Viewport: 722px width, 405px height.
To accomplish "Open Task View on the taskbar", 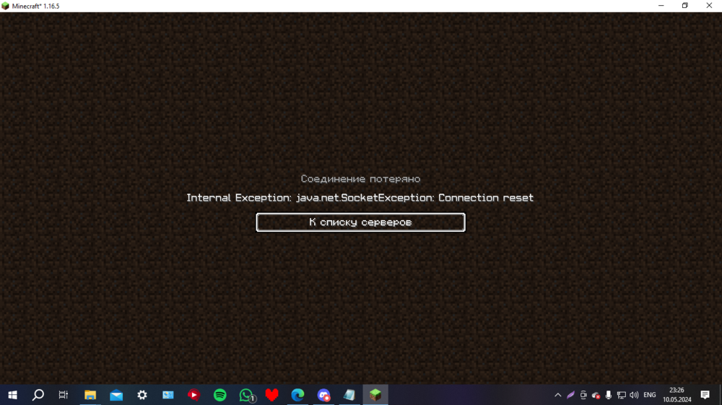I will (x=64, y=395).
